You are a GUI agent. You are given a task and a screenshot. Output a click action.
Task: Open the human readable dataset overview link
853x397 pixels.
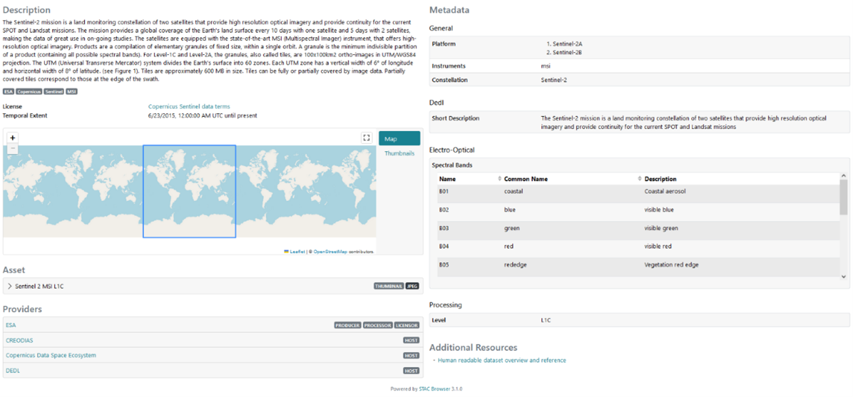(501, 360)
